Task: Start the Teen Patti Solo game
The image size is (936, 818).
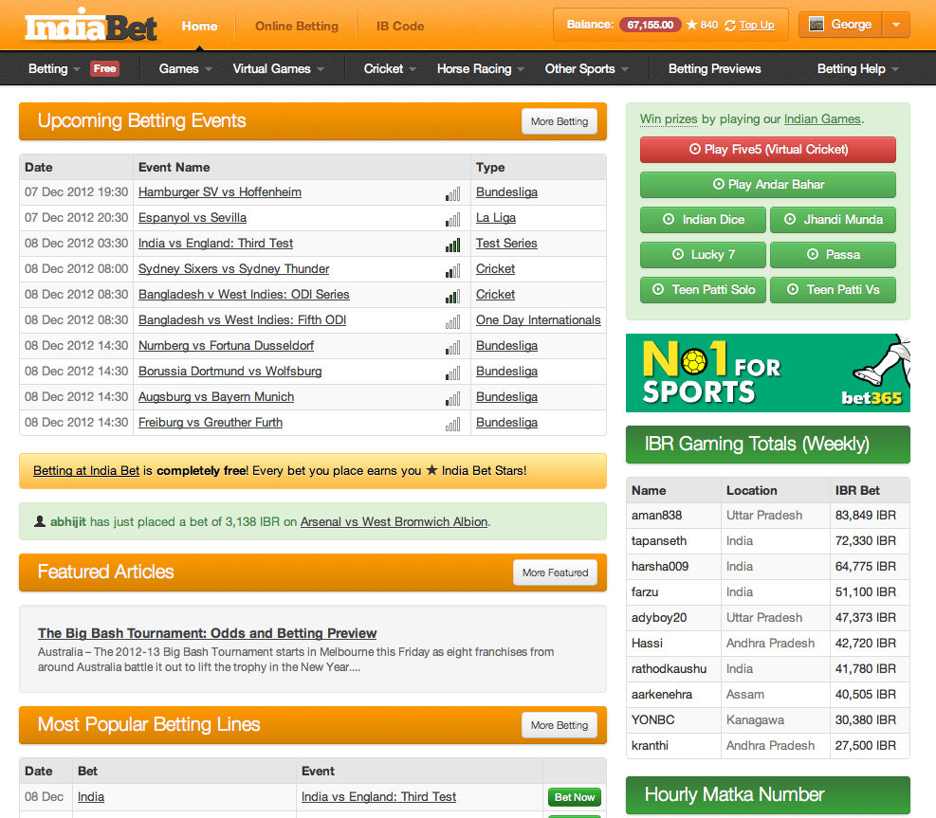Action: [x=704, y=289]
